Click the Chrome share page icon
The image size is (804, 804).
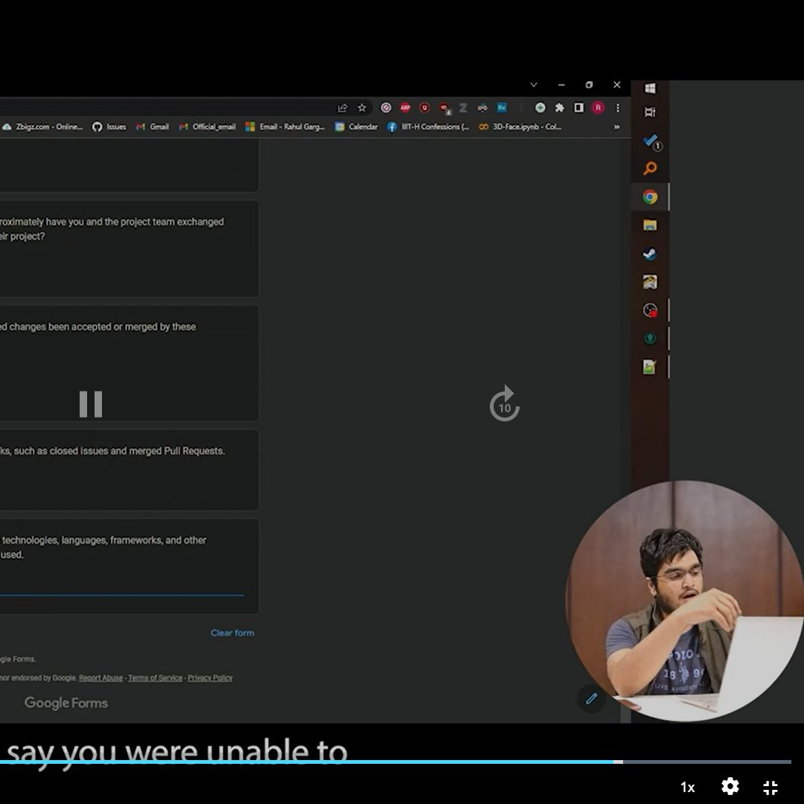342,108
